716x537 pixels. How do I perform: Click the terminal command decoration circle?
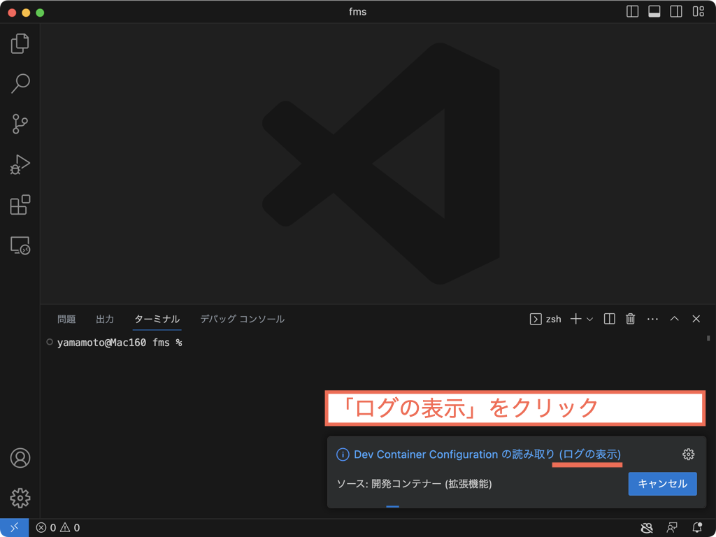tap(50, 342)
